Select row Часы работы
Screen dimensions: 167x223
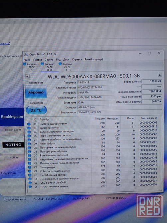pos(93,143)
